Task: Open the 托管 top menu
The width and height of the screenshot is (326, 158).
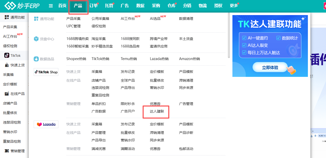Action: point(109,6)
